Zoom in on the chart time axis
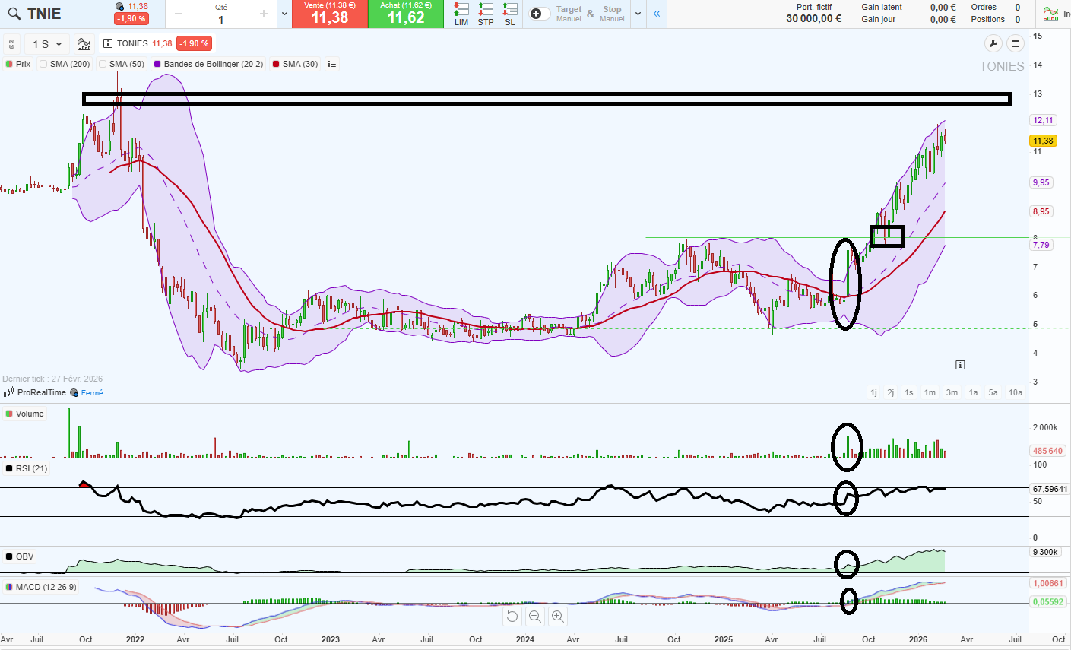The width and height of the screenshot is (1071, 650). click(558, 617)
